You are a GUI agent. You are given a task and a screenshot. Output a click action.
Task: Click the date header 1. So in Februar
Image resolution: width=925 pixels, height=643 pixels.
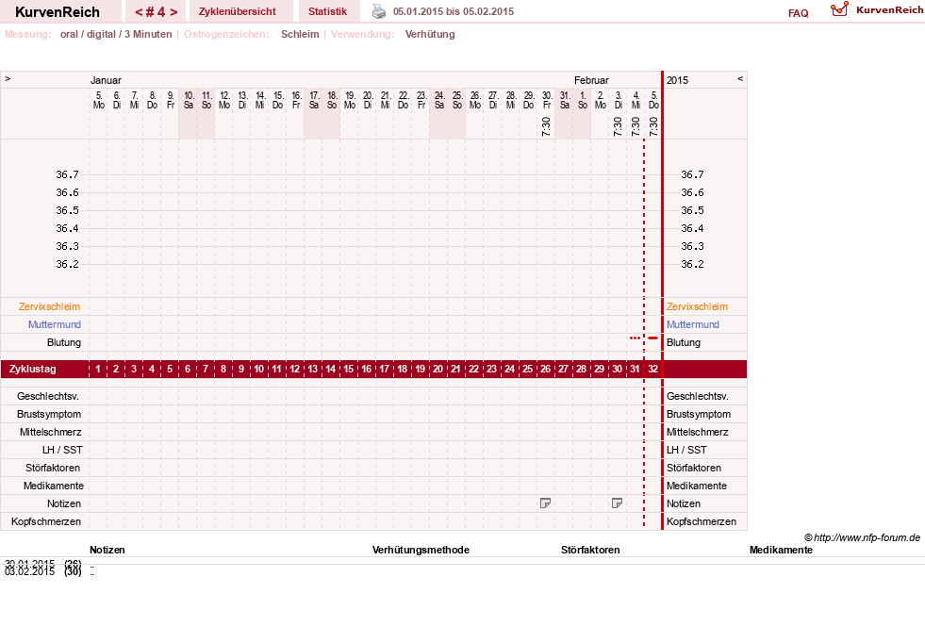pos(583,100)
